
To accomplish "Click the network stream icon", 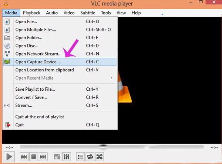I will [x=7, y=54].
